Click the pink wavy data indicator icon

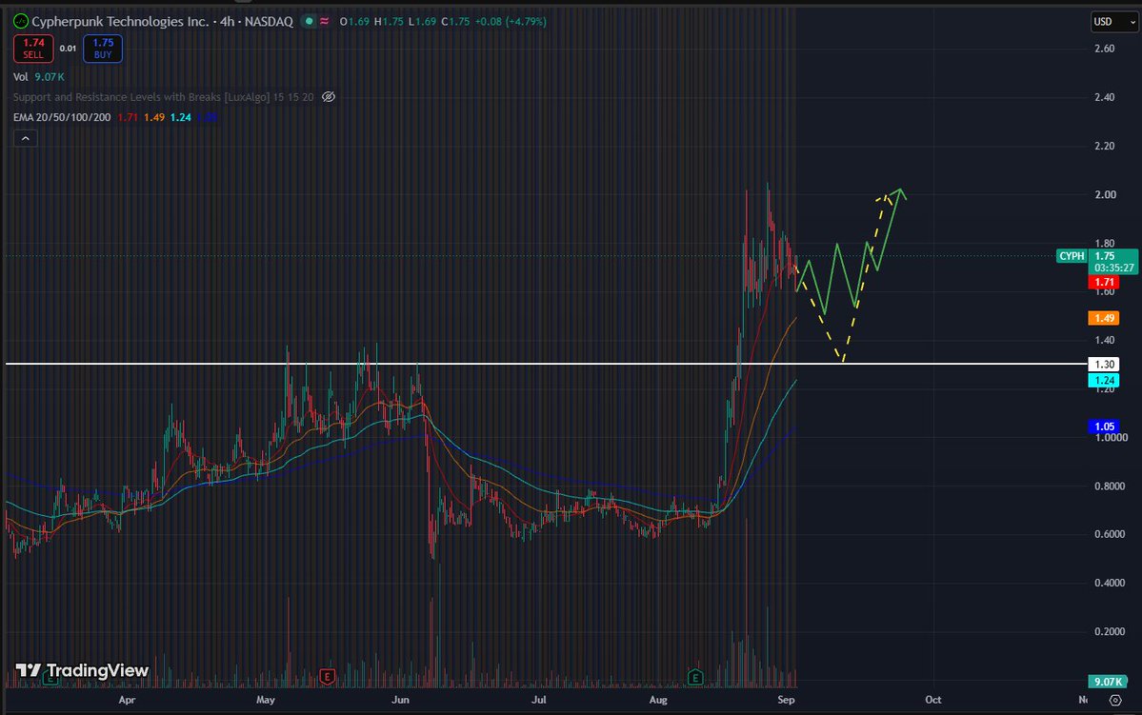tap(324, 22)
